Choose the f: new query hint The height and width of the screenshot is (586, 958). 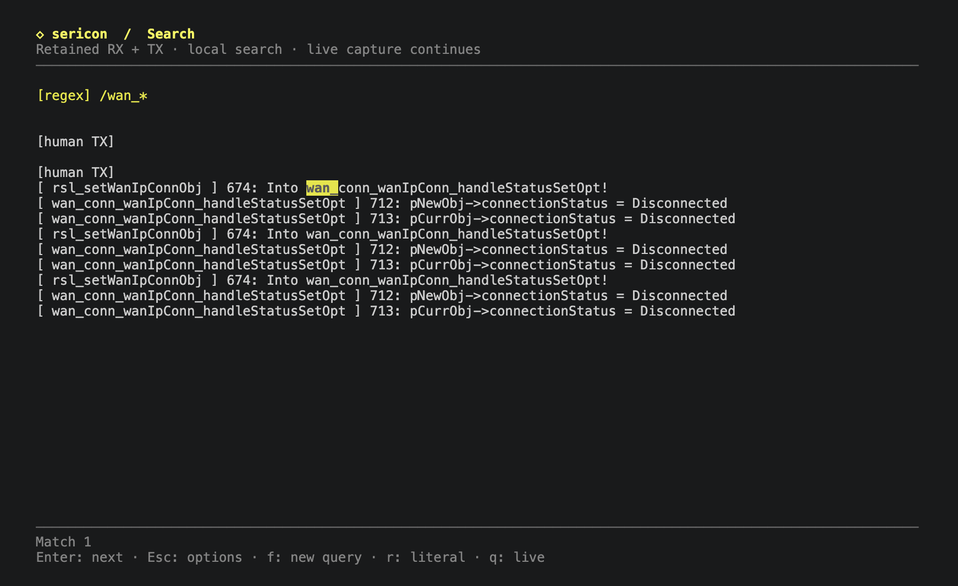coord(315,557)
